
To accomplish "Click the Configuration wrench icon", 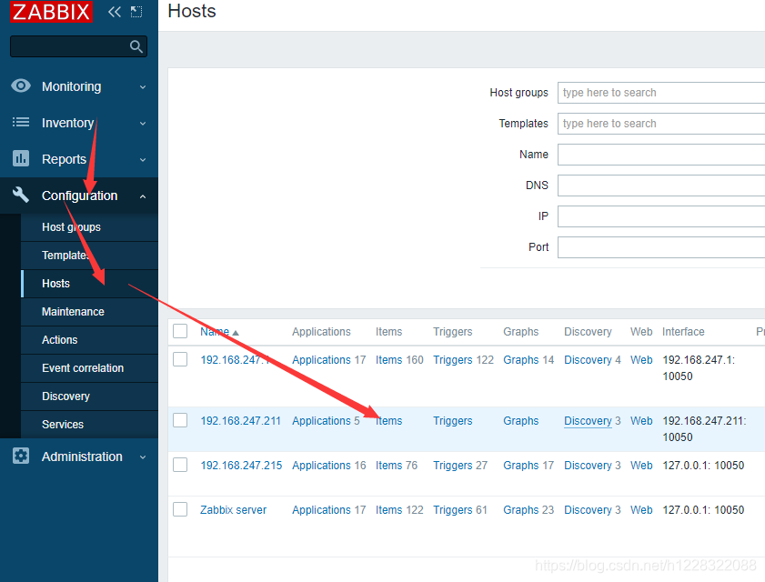I will (x=21, y=195).
